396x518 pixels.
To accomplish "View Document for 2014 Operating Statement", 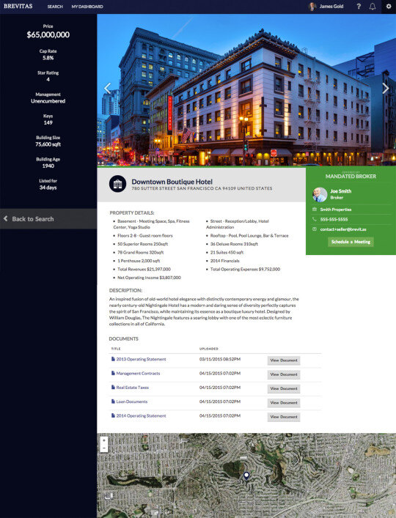I will pyautogui.click(x=284, y=417).
